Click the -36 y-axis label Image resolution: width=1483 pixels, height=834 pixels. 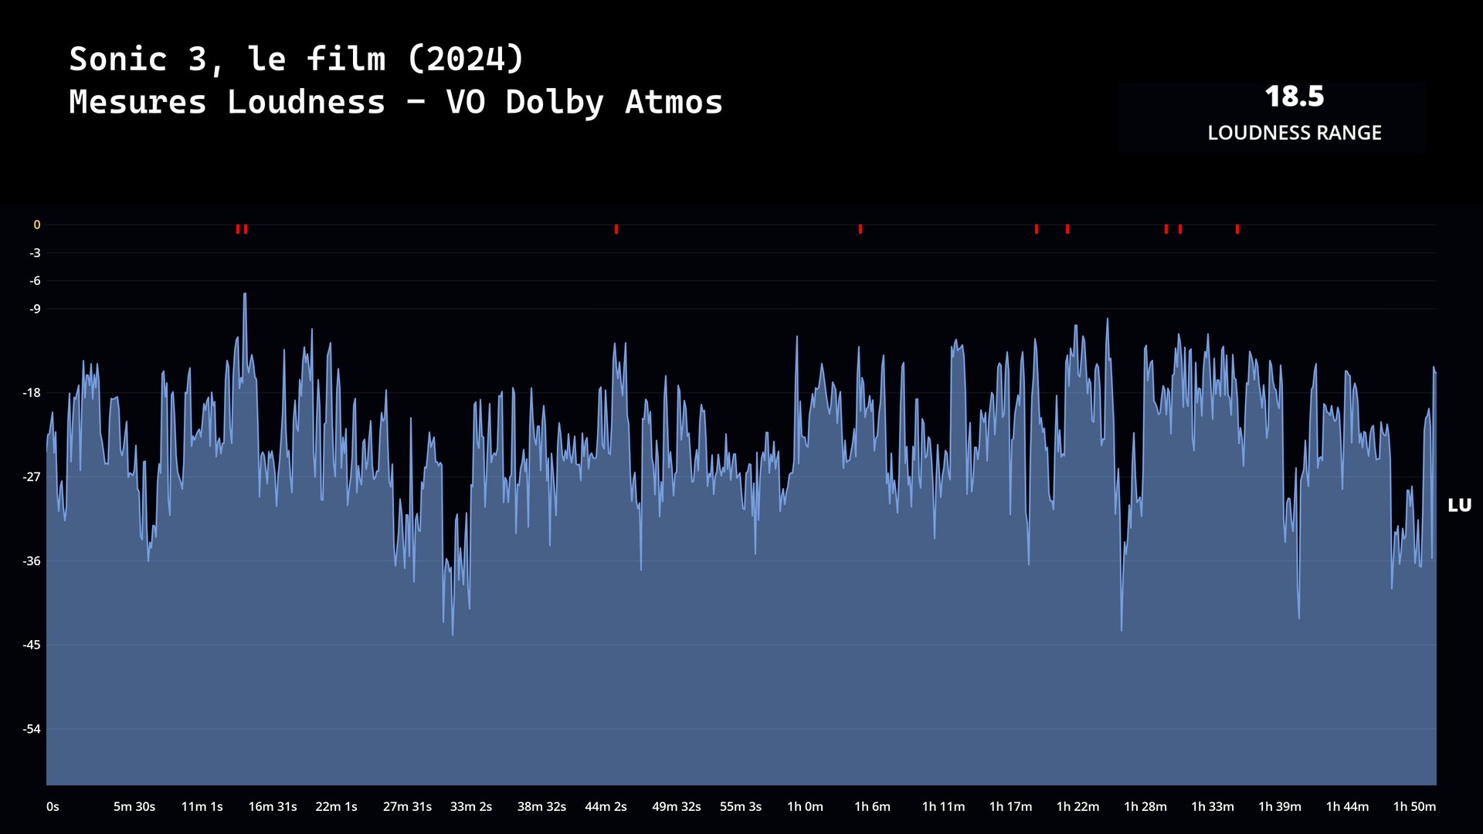tap(32, 561)
